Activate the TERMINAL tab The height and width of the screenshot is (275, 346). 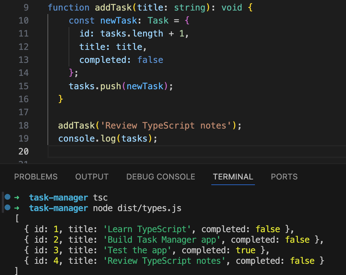[x=233, y=177]
